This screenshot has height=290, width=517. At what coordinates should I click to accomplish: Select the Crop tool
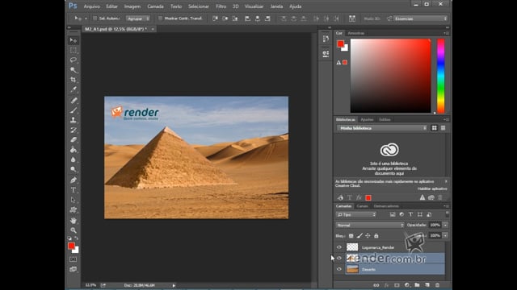coord(74,80)
